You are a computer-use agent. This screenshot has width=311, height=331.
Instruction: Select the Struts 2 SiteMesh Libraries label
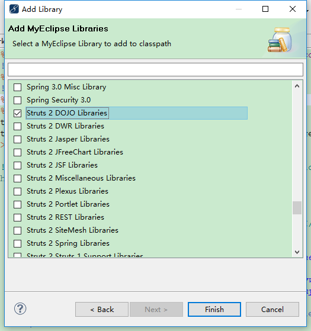[72, 230]
